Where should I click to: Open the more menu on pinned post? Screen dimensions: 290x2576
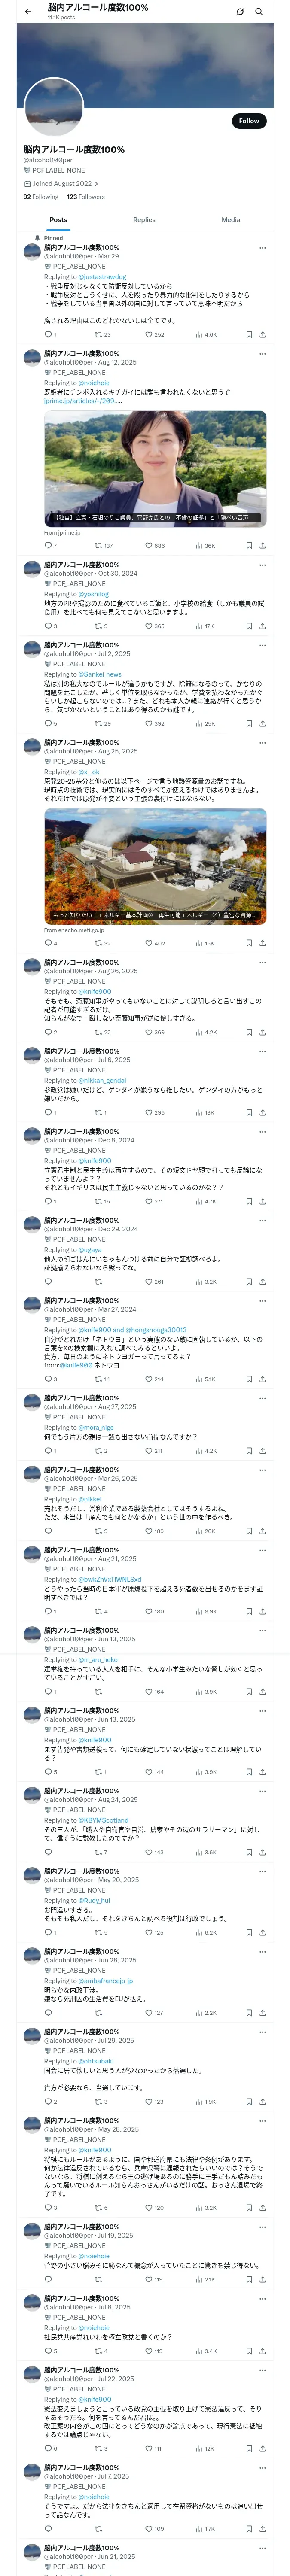(x=263, y=247)
